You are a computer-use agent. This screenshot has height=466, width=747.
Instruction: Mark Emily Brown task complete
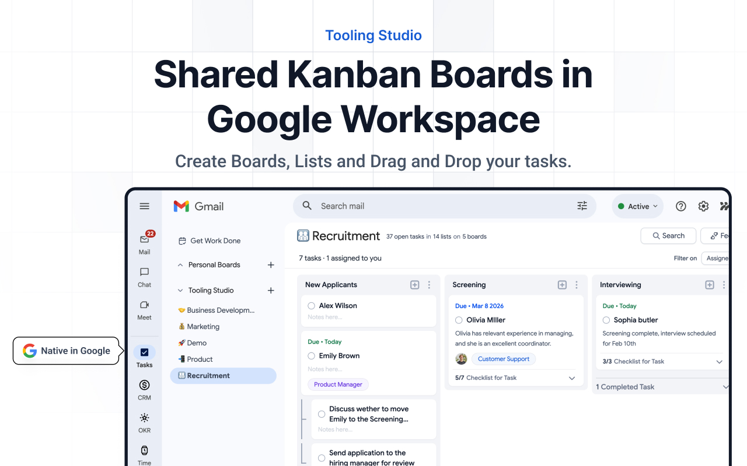pyautogui.click(x=312, y=356)
